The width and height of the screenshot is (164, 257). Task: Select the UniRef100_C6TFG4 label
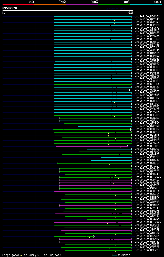pos(147,84)
